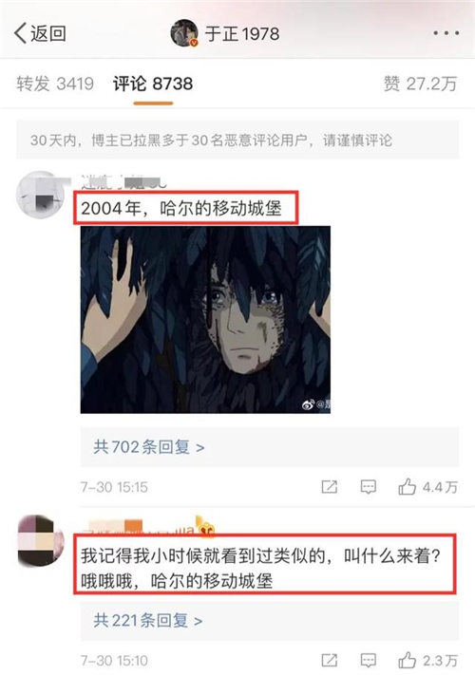Tap the 于正1978 username title
The height and width of the screenshot is (675, 475).
coord(242,33)
